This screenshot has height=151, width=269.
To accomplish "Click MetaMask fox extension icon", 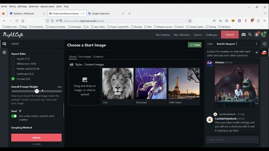I will [233, 21].
